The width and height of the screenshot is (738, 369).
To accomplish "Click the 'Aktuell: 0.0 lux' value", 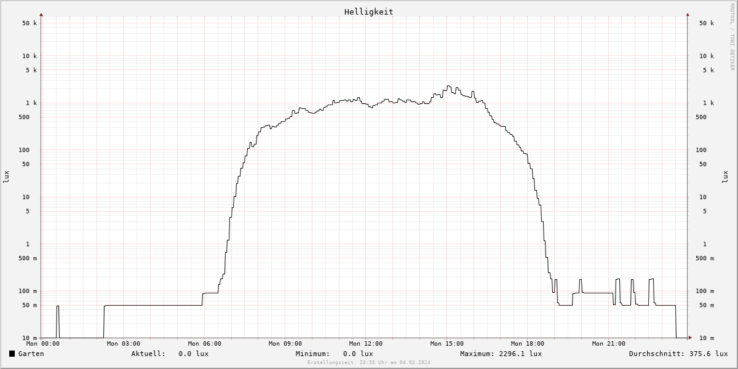I will [x=170, y=354].
